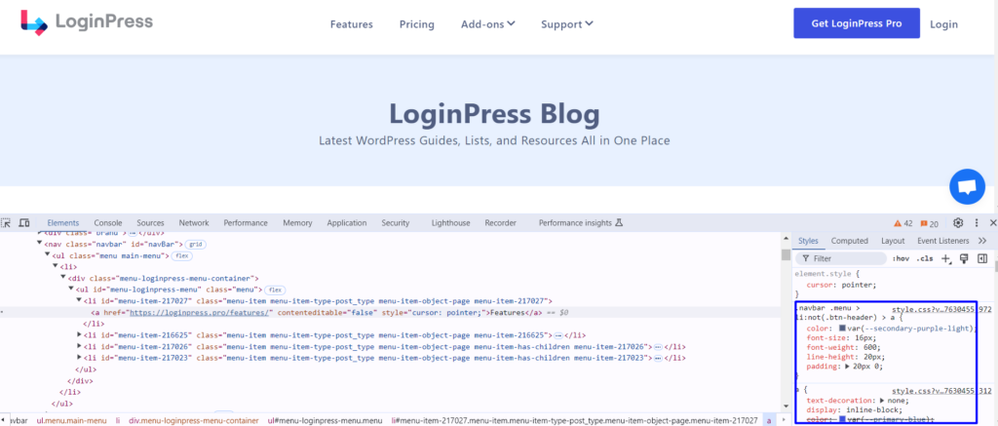Click the new style rule plus icon

(x=945, y=258)
